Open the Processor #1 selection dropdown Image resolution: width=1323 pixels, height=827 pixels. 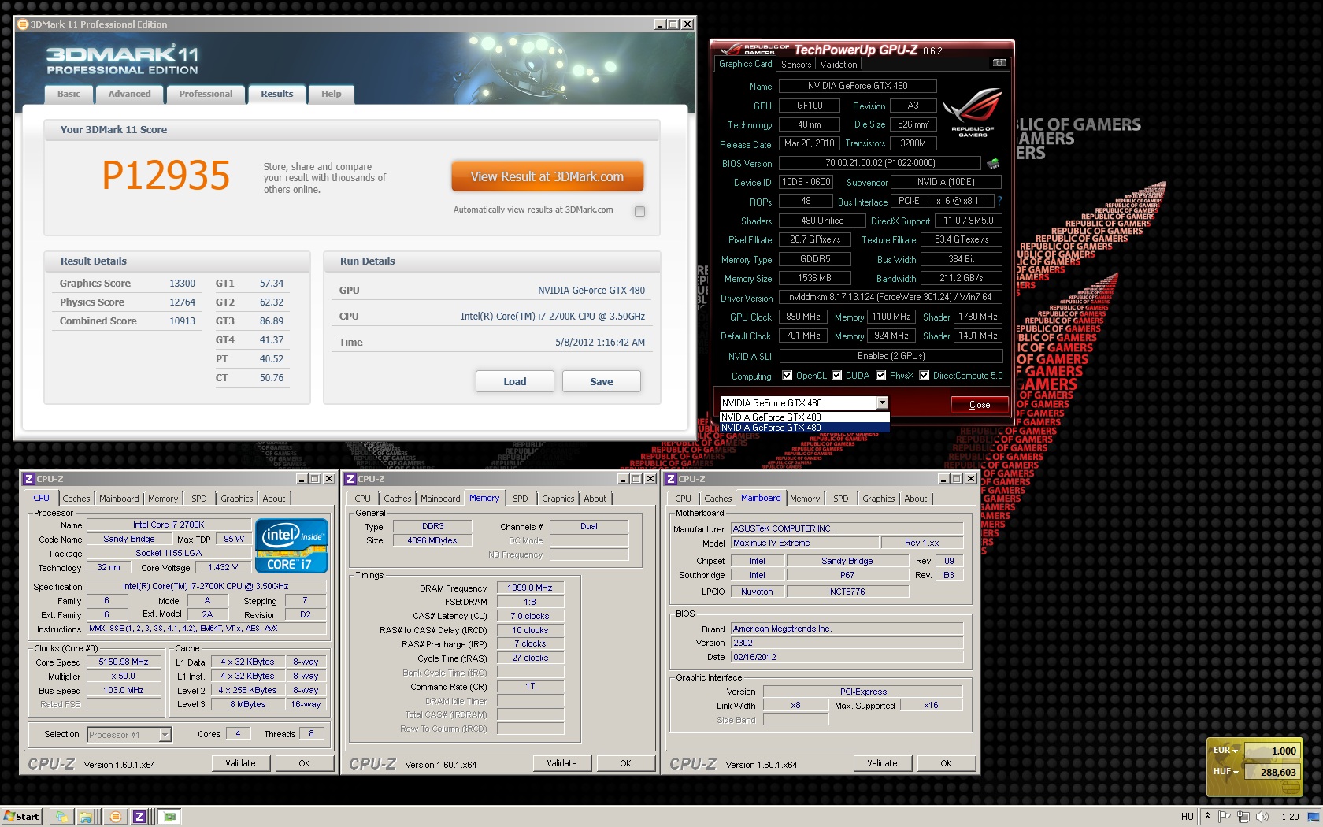(165, 735)
